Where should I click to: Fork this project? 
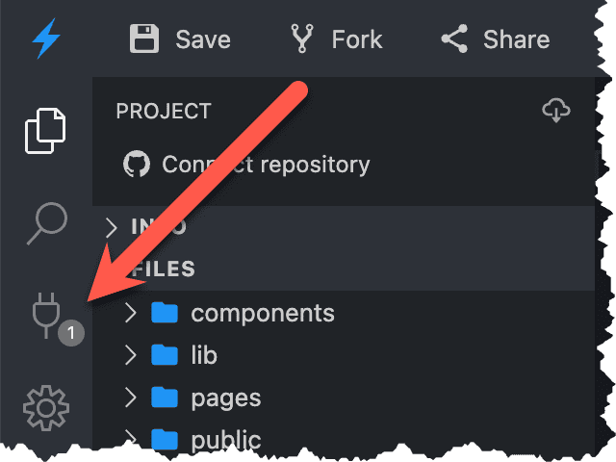click(x=336, y=39)
